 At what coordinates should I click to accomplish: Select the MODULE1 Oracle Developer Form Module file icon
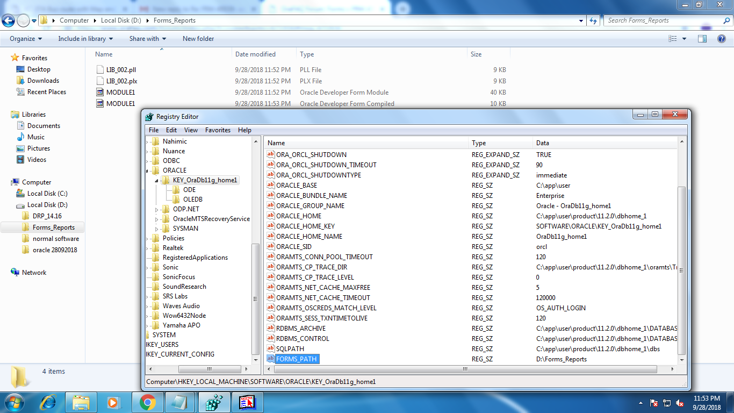(x=99, y=92)
